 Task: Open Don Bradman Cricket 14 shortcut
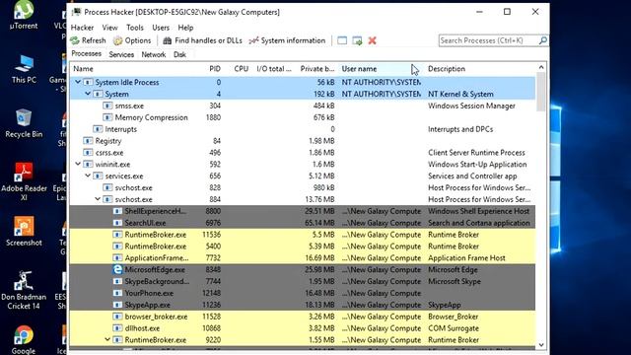coord(24,290)
